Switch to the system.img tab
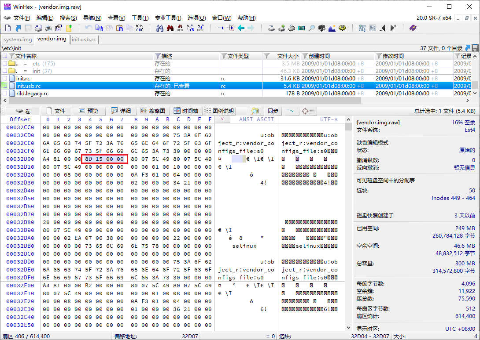This screenshot has width=480, height=340. point(18,40)
